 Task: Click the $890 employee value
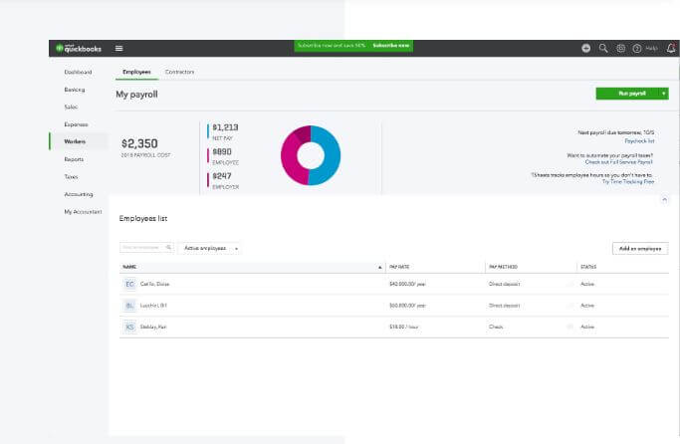(222, 151)
